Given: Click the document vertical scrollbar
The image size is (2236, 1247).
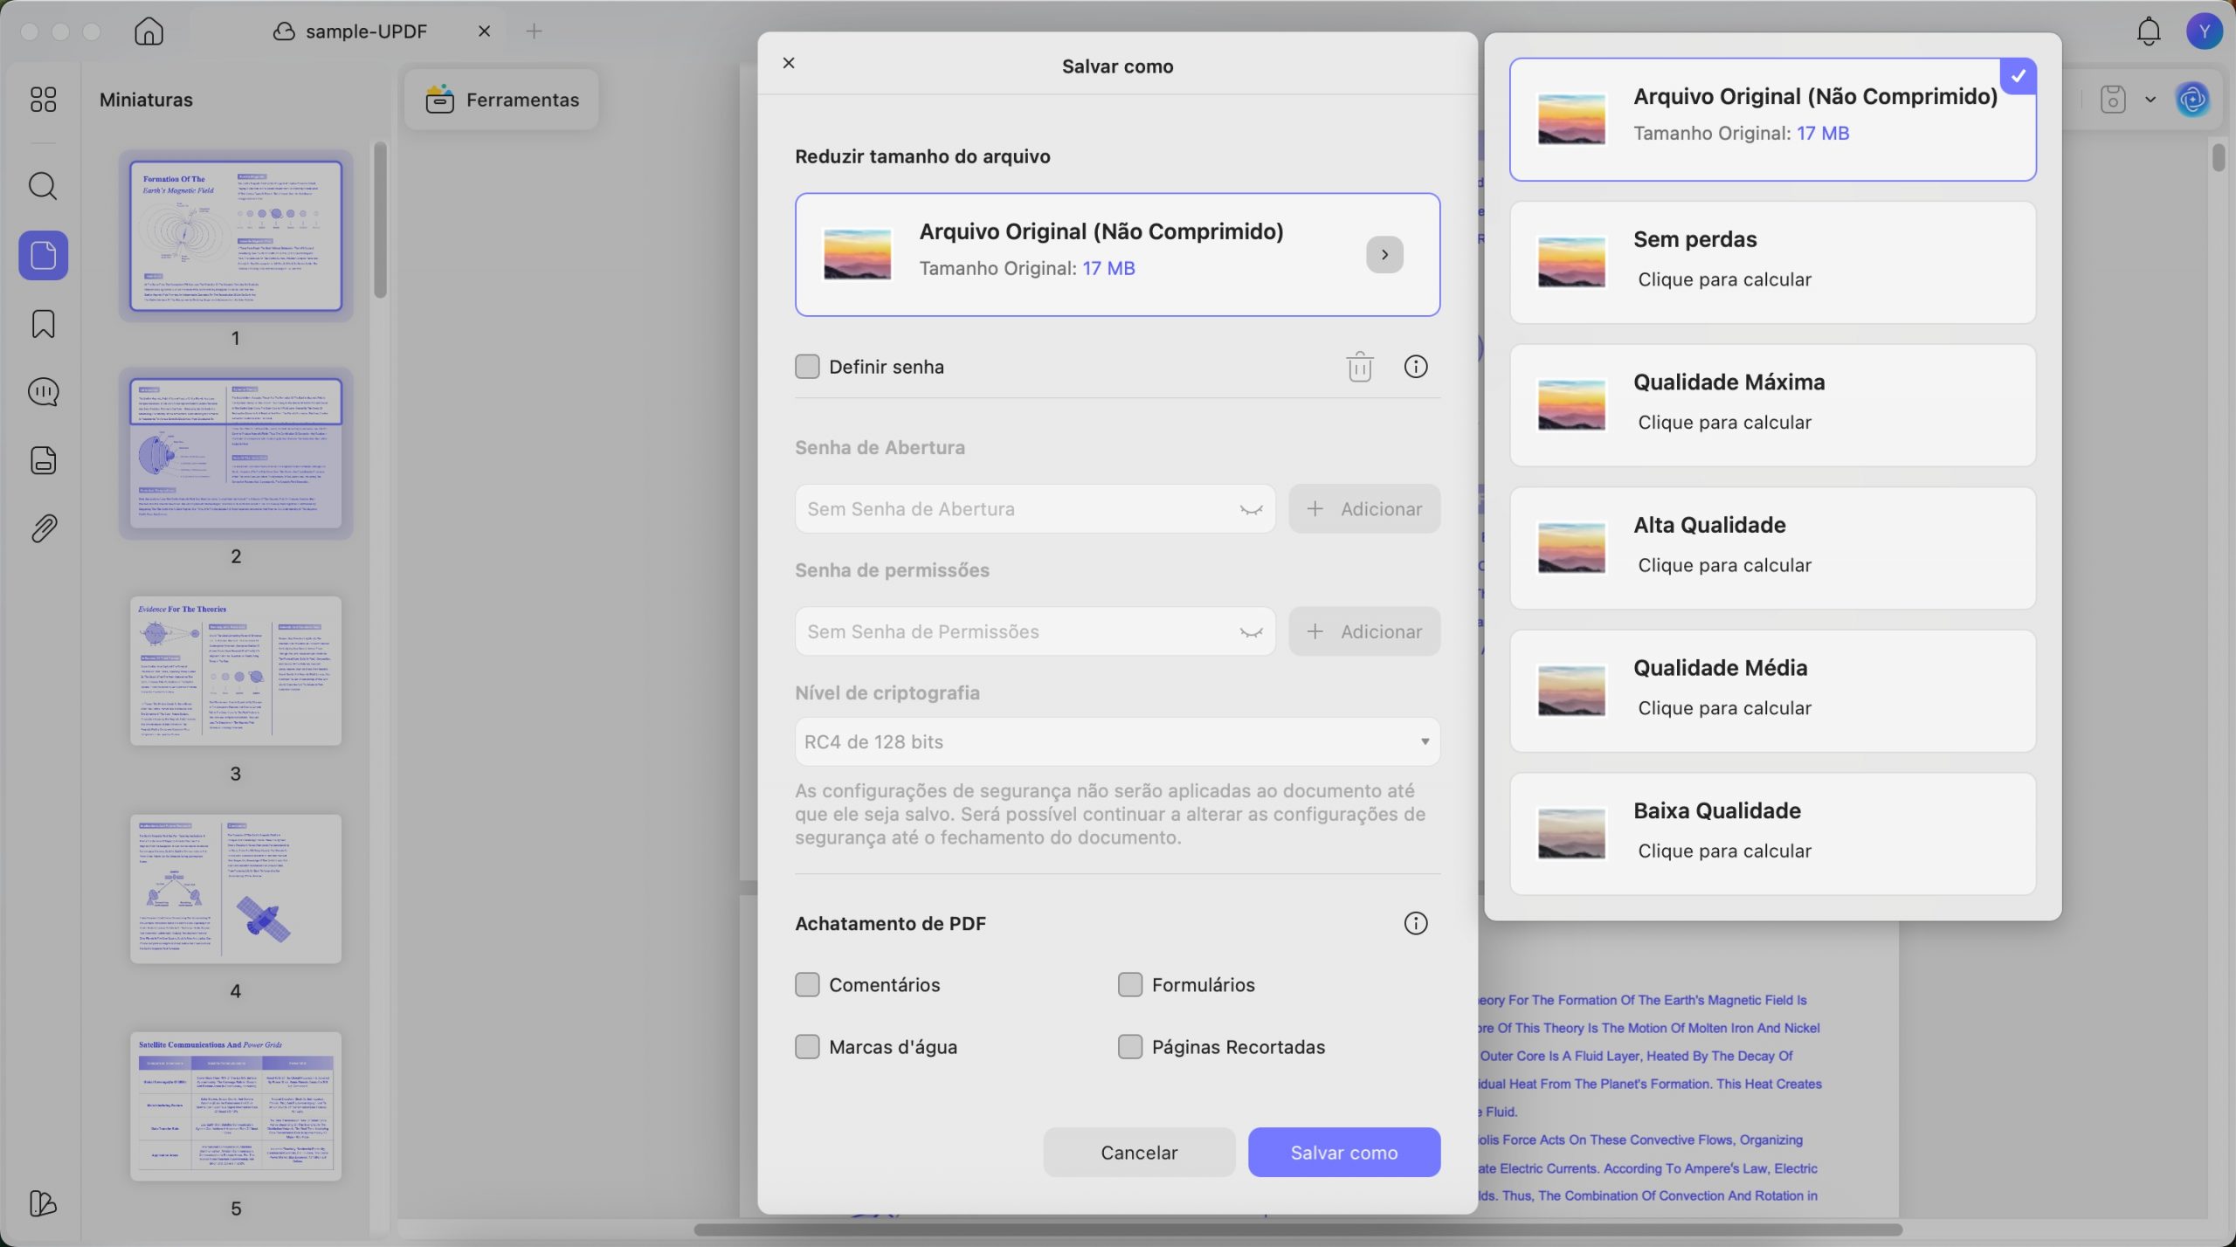Looking at the screenshot, I should (x=2219, y=158).
